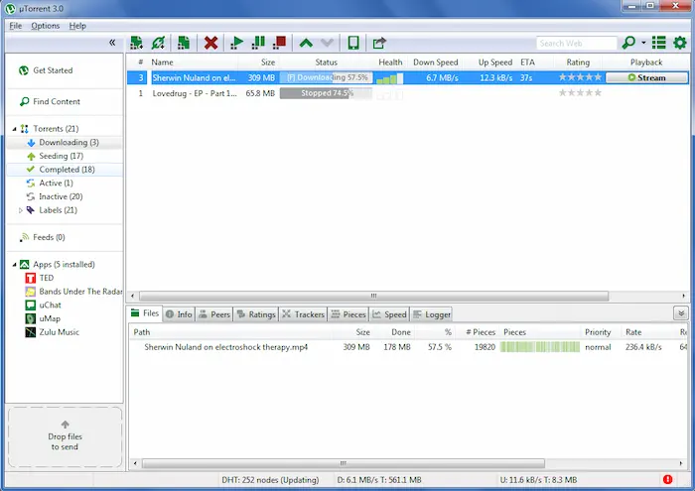Select the Lovedrug - EP torrent row
695x491 pixels.
(408, 93)
